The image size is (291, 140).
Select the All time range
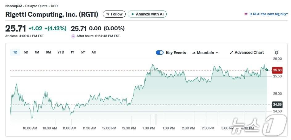pyautogui.click(x=94, y=52)
